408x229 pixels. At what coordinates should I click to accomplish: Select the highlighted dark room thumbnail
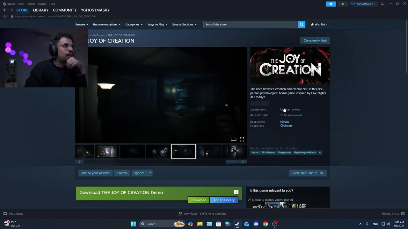point(184,151)
